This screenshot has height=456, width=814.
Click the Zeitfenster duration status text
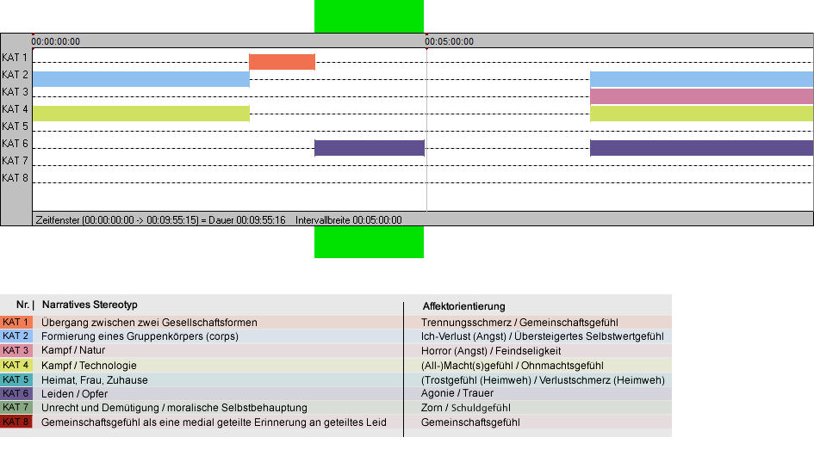coord(160,220)
